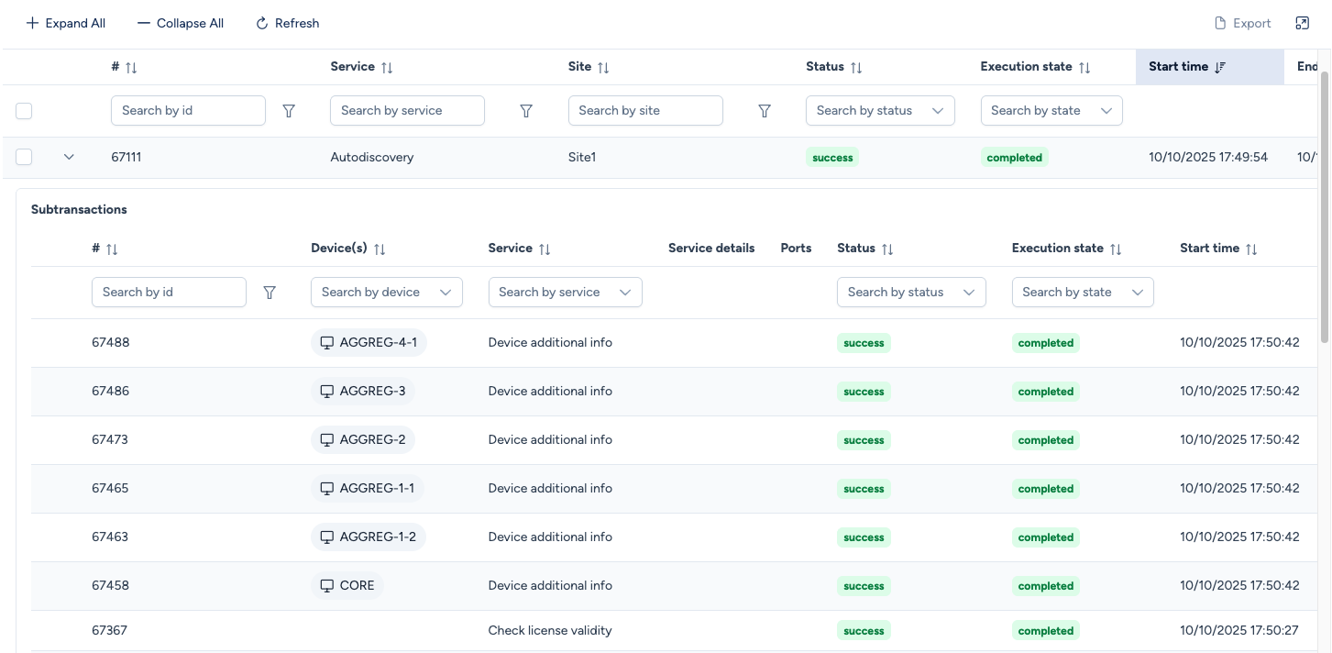Click the filter icon beside Search by site
This screenshot has width=1332, height=653.
tap(765, 111)
